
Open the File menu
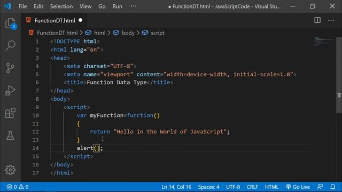pyautogui.click(x=22, y=6)
